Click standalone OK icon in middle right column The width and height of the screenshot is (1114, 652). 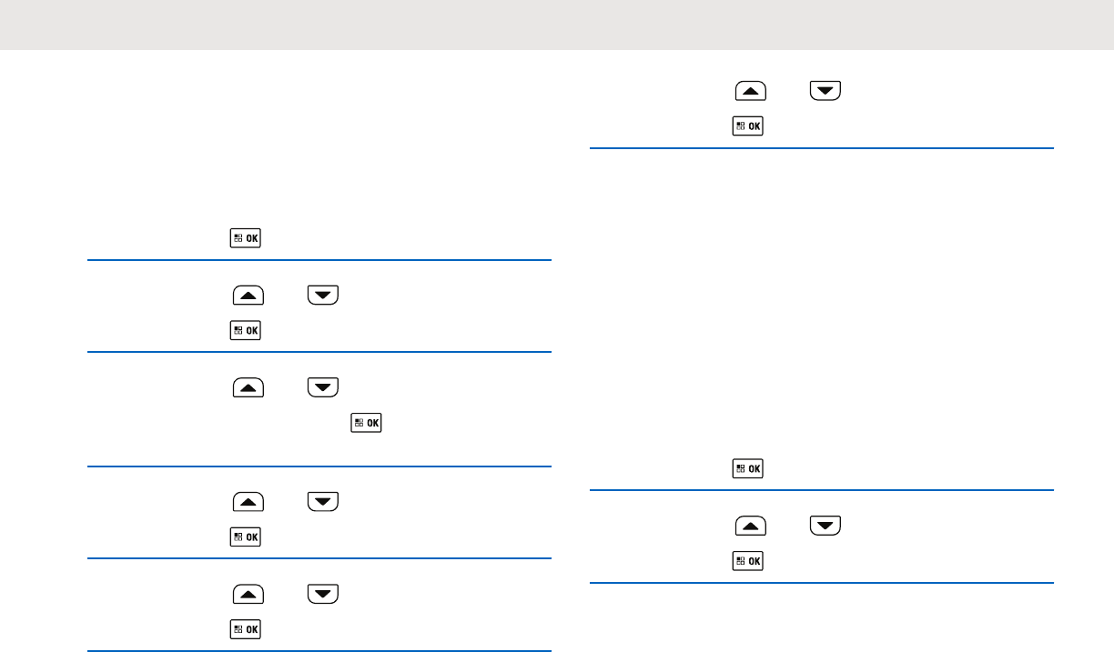point(747,469)
